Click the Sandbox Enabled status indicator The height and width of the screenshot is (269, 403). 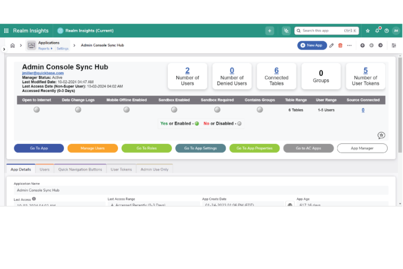[174, 110]
